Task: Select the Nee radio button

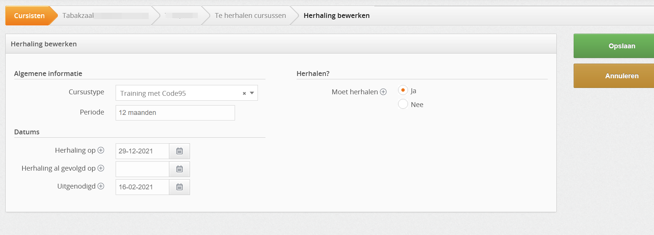Action: (403, 104)
